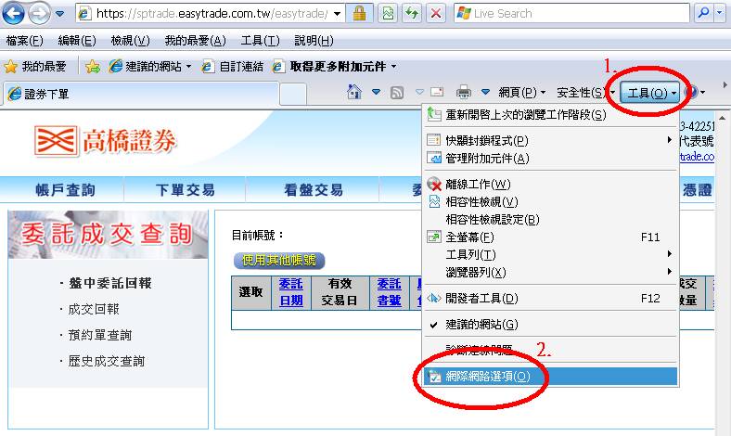The width and height of the screenshot is (731, 436).
Task: Click the Stop loading red X icon
Action: (436, 14)
